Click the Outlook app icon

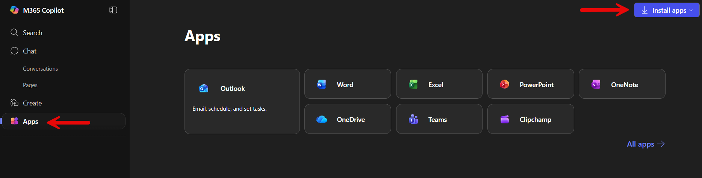click(204, 88)
